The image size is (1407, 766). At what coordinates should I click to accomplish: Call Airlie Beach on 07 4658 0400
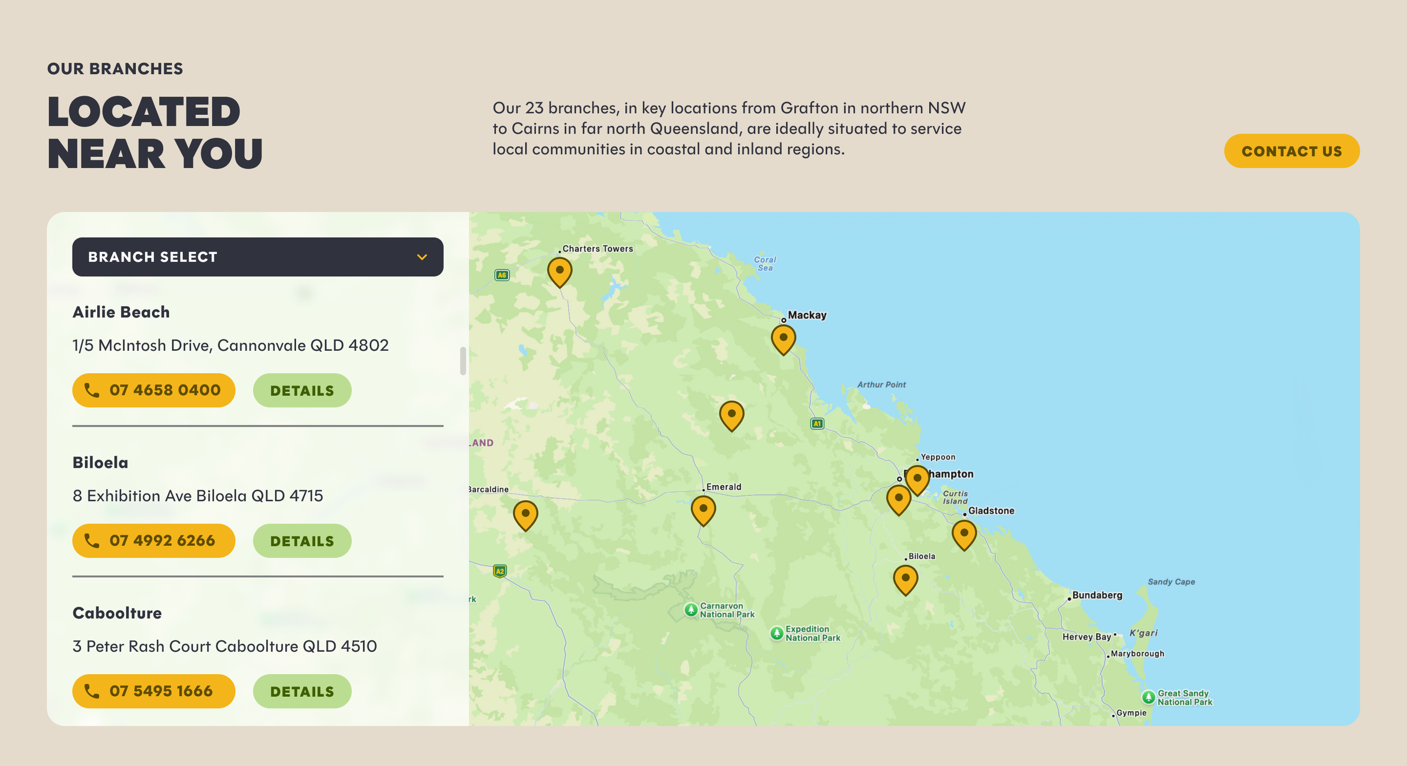(x=154, y=390)
